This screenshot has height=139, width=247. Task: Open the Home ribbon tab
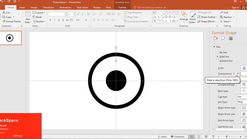pos(10,7)
